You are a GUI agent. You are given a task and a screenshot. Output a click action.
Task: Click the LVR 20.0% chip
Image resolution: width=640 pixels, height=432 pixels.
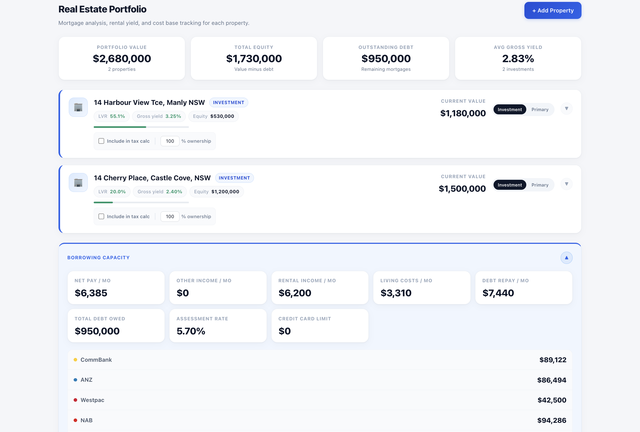click(x=112, y=192)
